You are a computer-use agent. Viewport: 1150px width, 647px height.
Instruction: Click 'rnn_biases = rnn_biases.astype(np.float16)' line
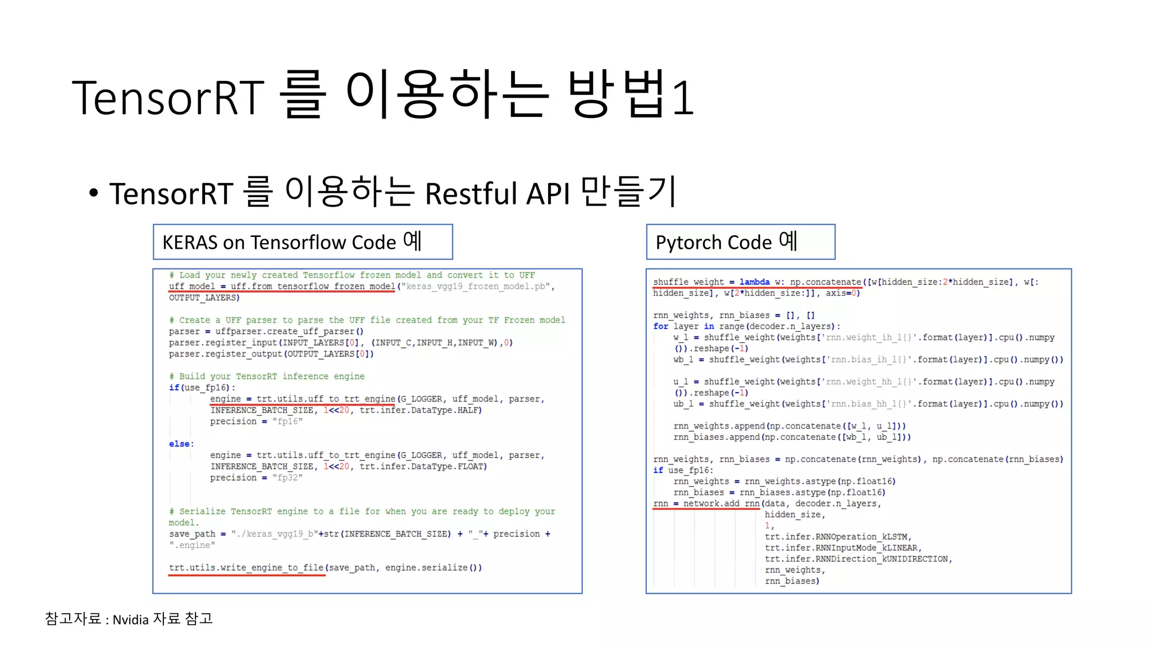(x=780, y=493)
